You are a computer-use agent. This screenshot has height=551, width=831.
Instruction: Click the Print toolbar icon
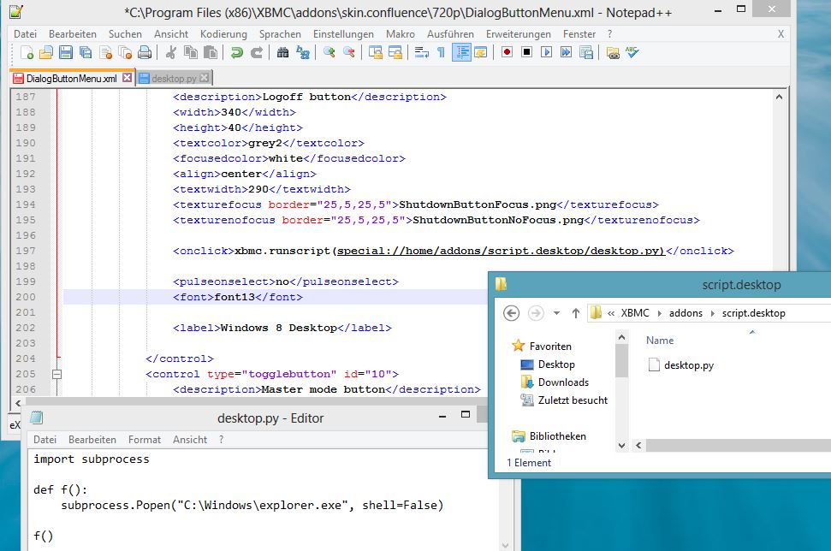(145, 52)
